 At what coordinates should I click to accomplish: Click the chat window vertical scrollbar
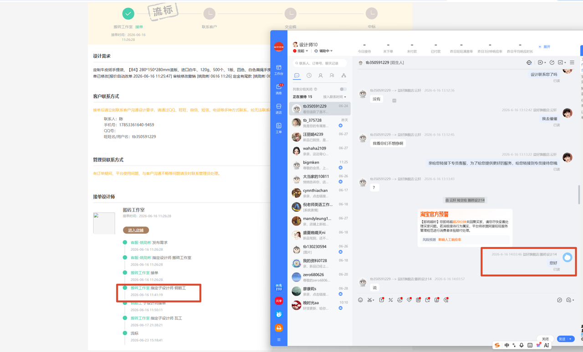(579, 194)
